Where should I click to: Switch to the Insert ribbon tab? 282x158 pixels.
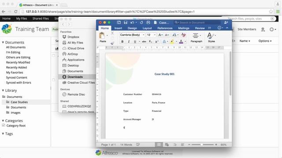click(x=118, y=28)
